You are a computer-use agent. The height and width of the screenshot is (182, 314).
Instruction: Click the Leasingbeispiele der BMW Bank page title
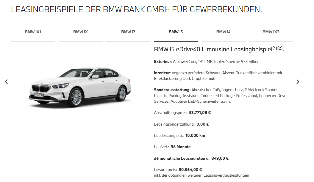tap(136, 10)
